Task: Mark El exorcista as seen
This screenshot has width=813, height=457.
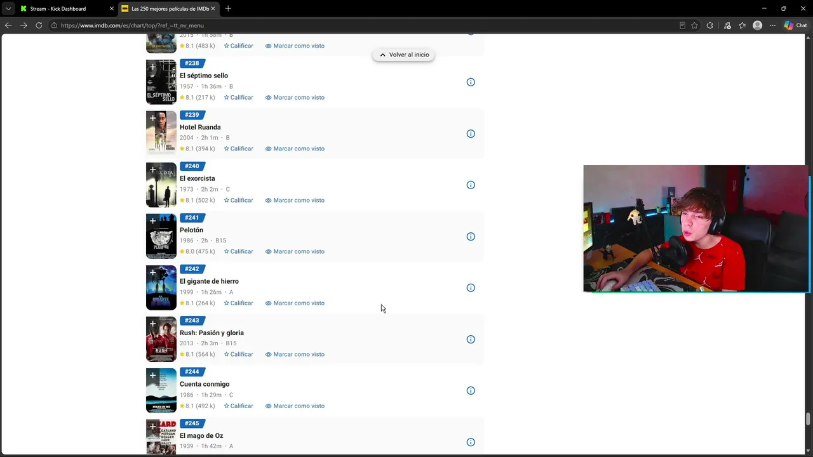Action: pyautogui.click(x=295, y=200)
